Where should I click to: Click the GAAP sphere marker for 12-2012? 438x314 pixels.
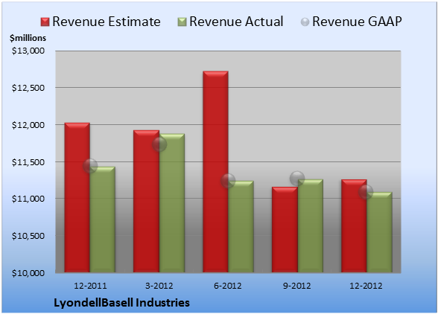pos(366,192)
